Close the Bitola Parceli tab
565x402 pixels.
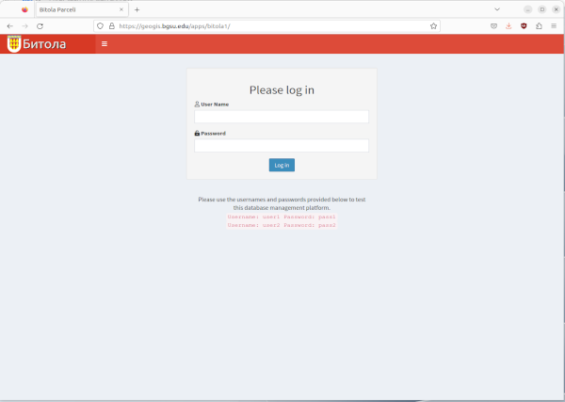click(x=121, y=9)
